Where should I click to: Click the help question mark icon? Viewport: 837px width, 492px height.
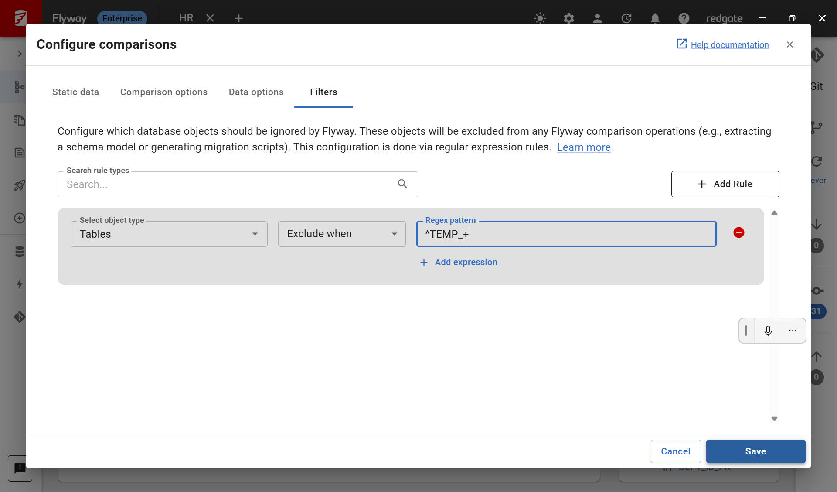tap(684, 18)
